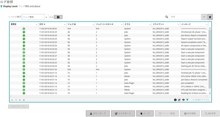
Task: Click the KB 検索 button
Action: pos(210,113)
